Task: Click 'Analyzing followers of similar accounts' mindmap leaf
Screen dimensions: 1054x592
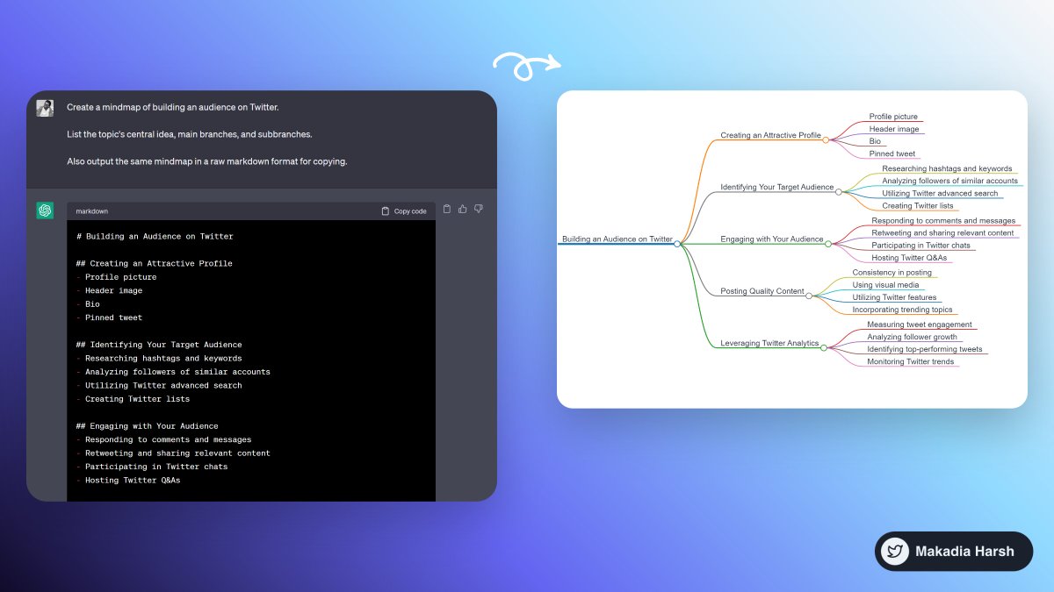Action: coord(949,181)
